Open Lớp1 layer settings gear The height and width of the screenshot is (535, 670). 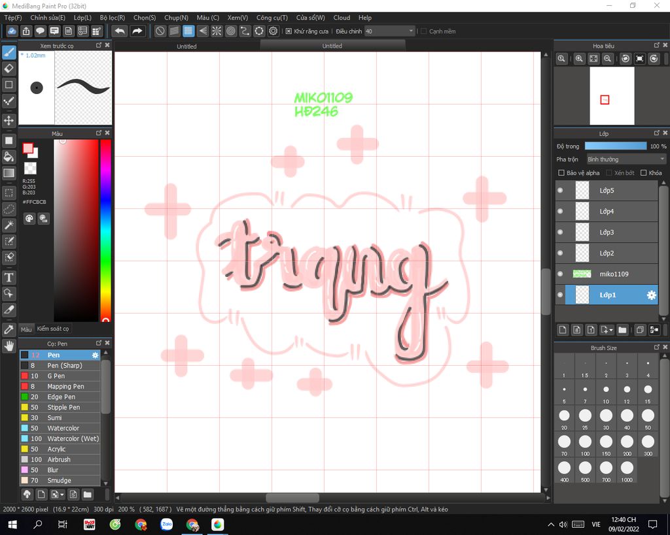[651, 295]
